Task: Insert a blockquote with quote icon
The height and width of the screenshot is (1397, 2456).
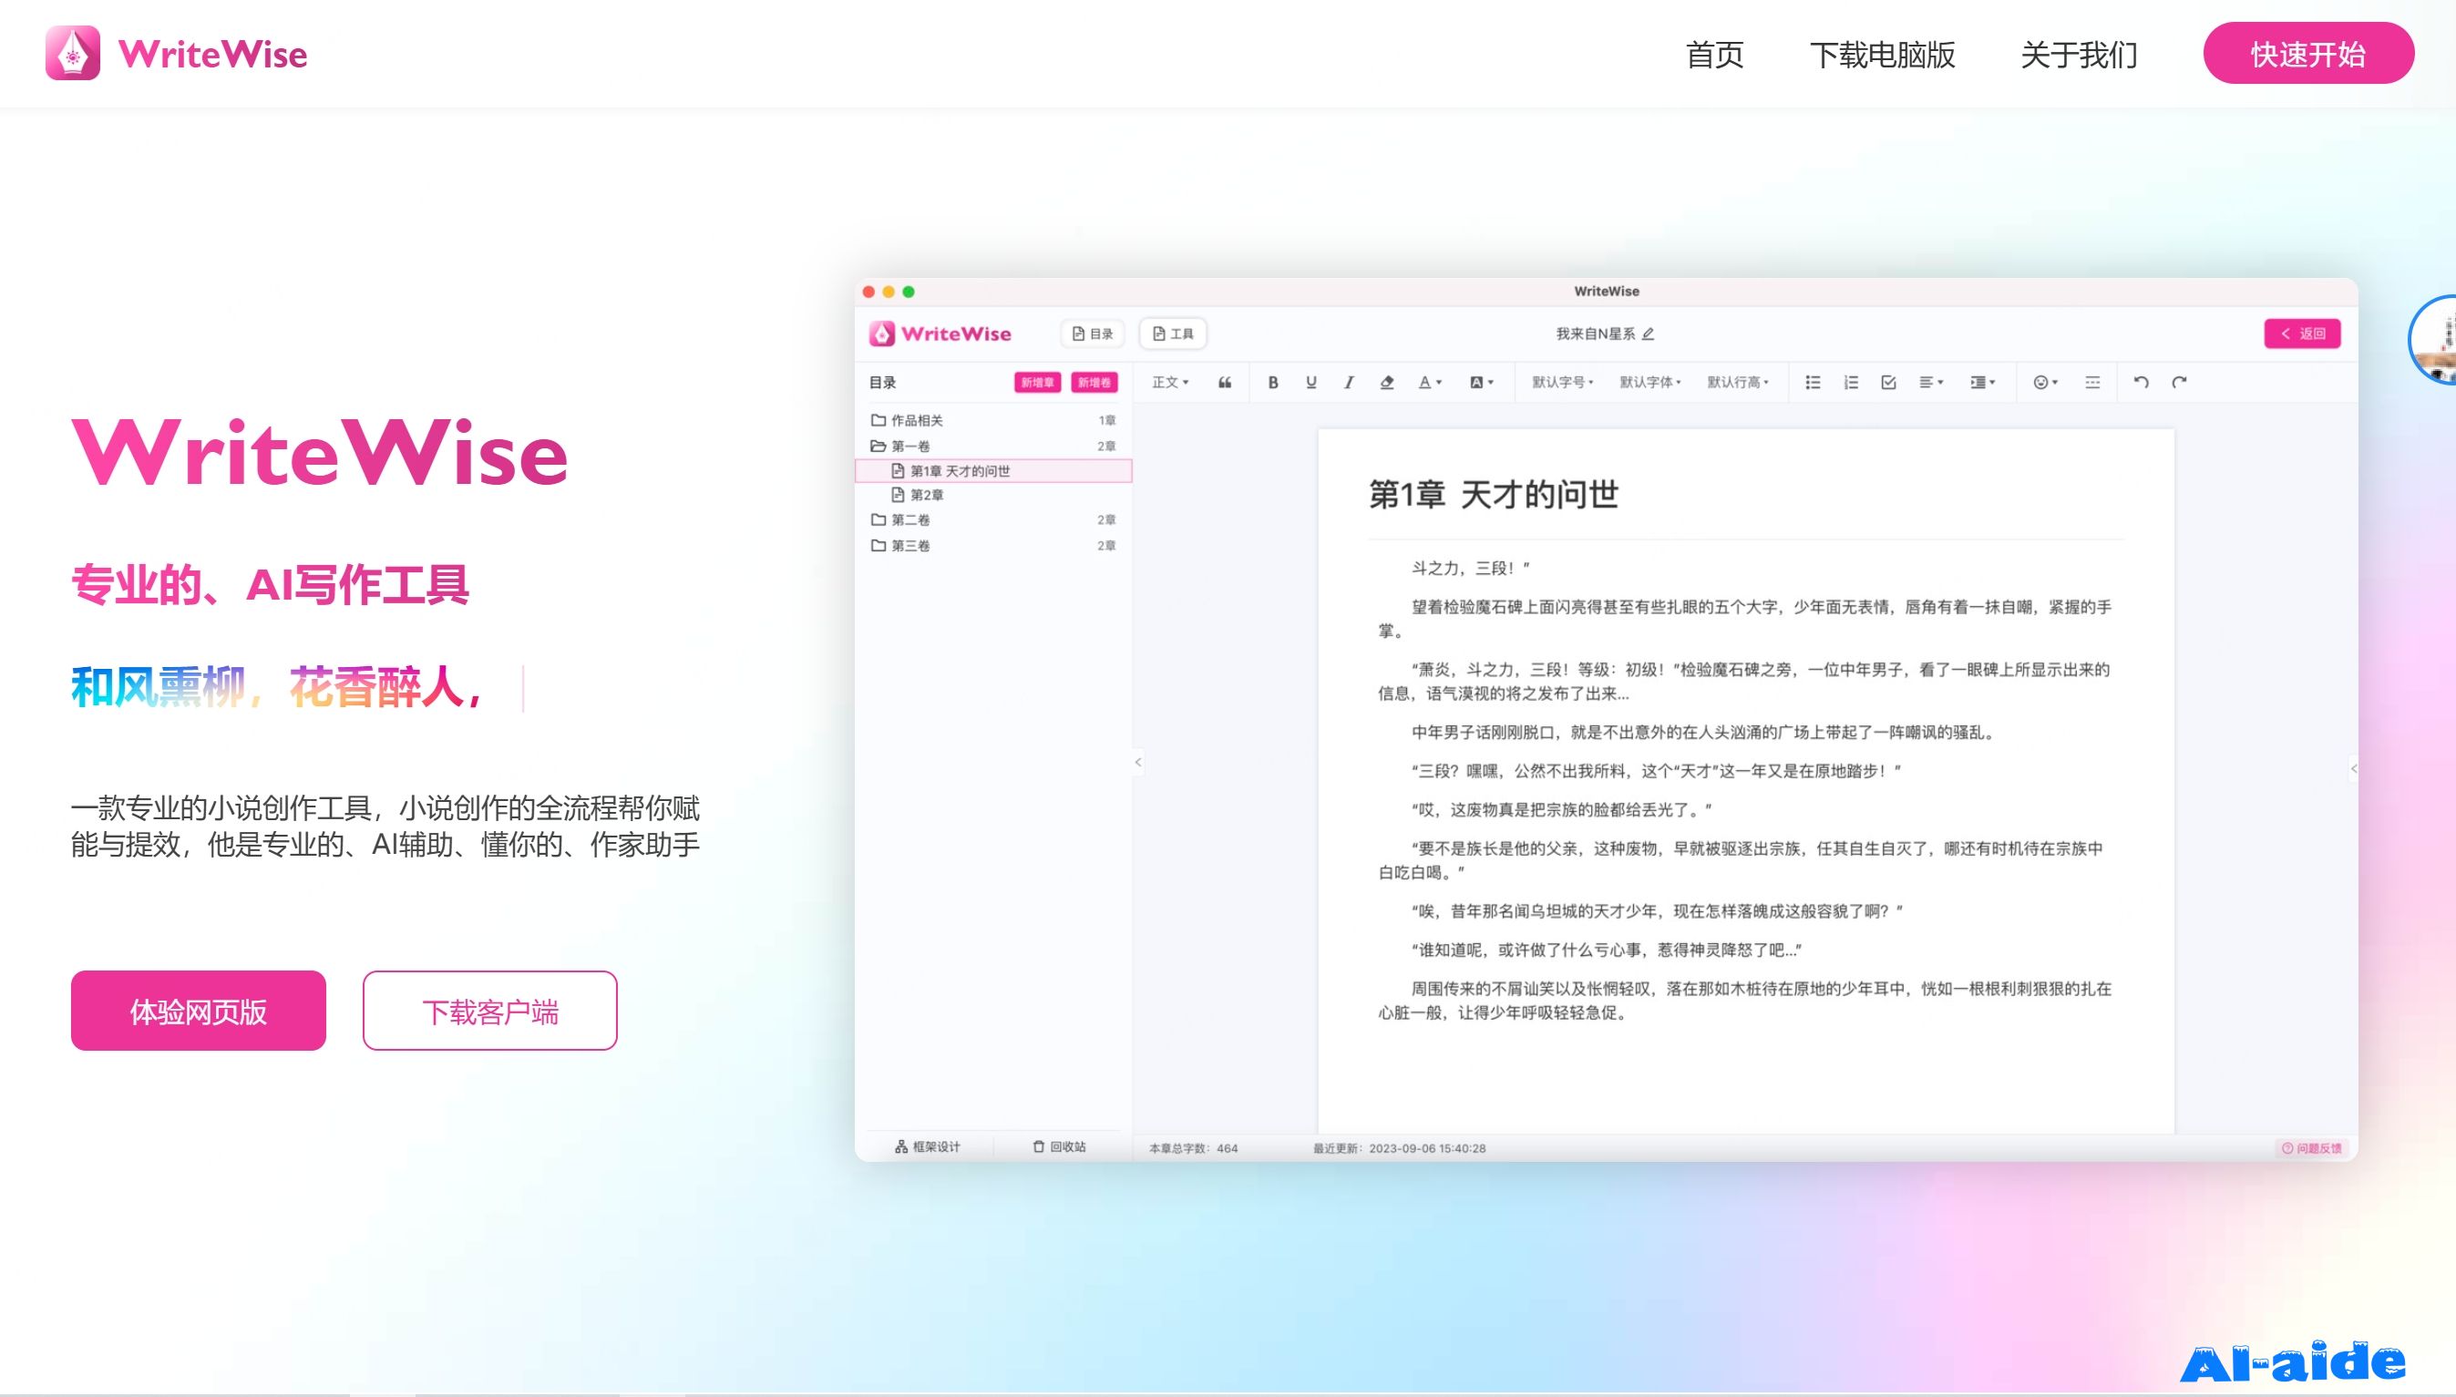Action: [1225, 382]
